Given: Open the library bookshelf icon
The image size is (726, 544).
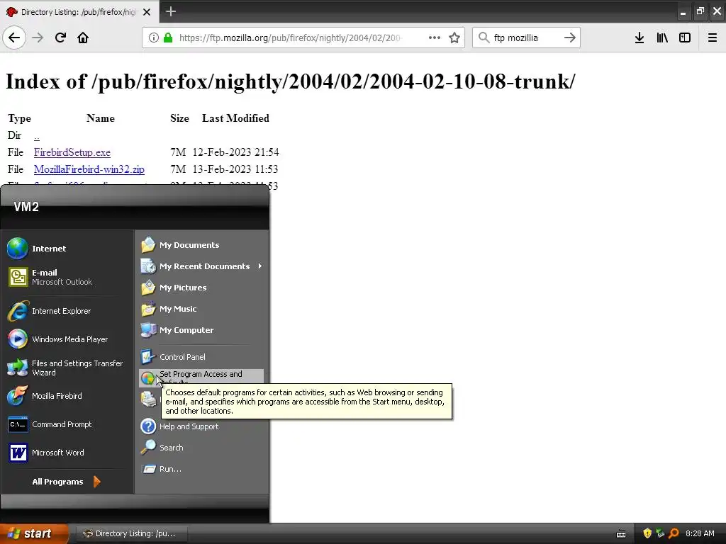Looking at the screenshot, I should click(x=662, y=38).
